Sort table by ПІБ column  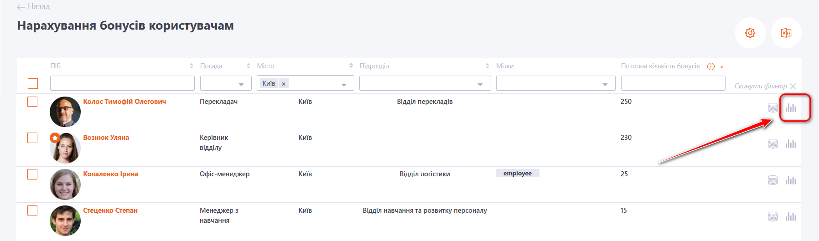(x=192, y=66)
